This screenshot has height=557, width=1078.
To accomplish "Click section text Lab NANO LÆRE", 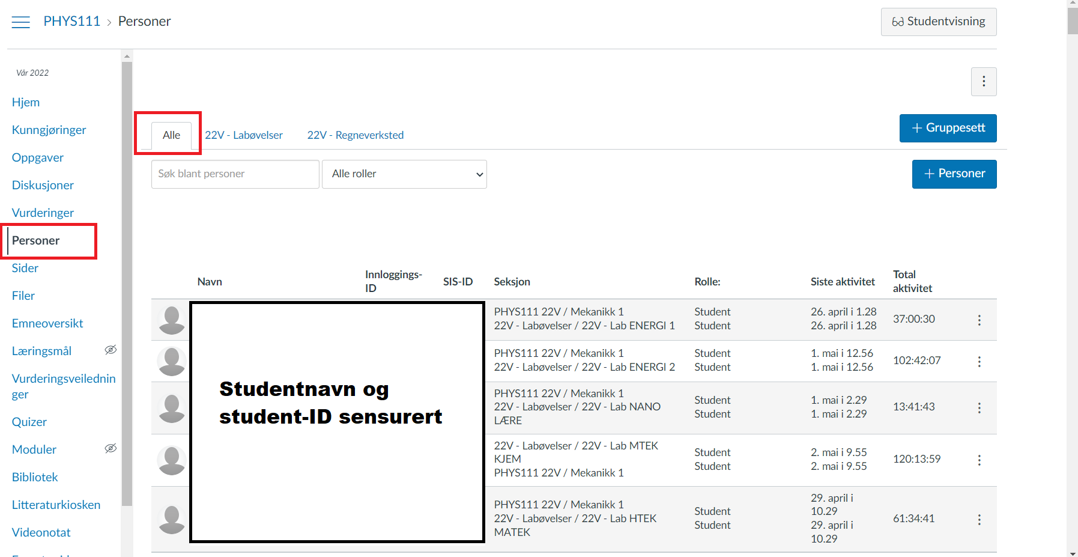I will coord(577,413).
